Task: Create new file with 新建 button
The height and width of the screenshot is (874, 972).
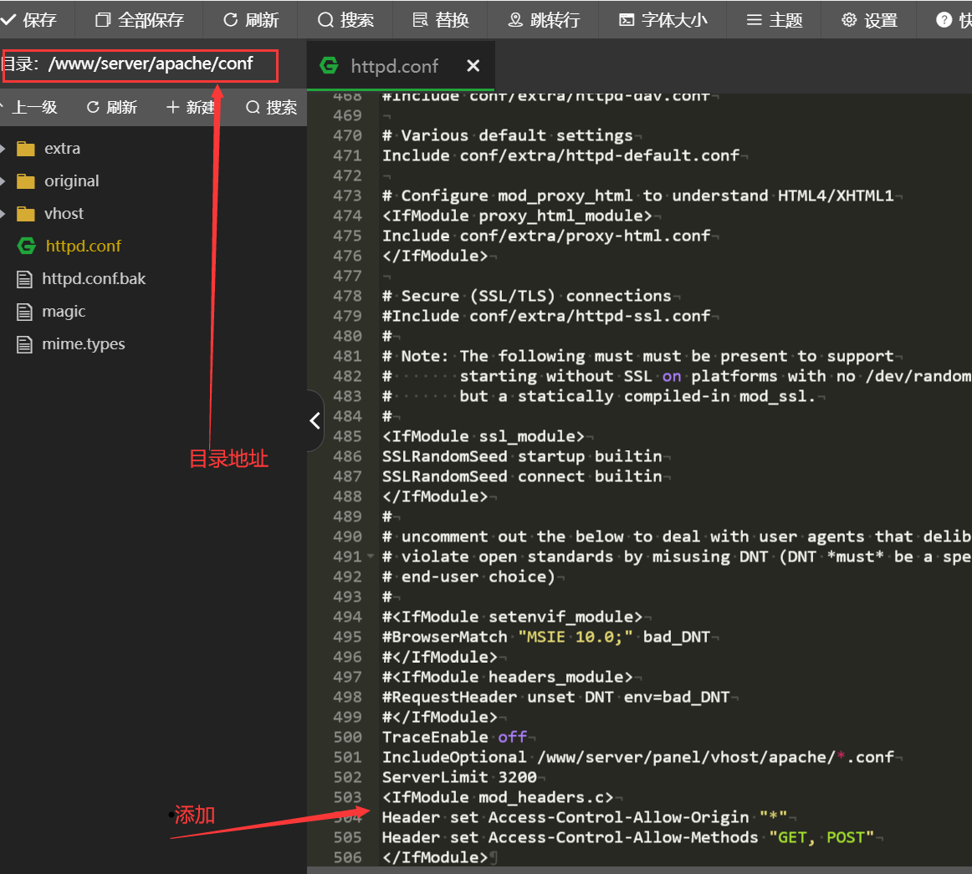Action: click(191, 107)
